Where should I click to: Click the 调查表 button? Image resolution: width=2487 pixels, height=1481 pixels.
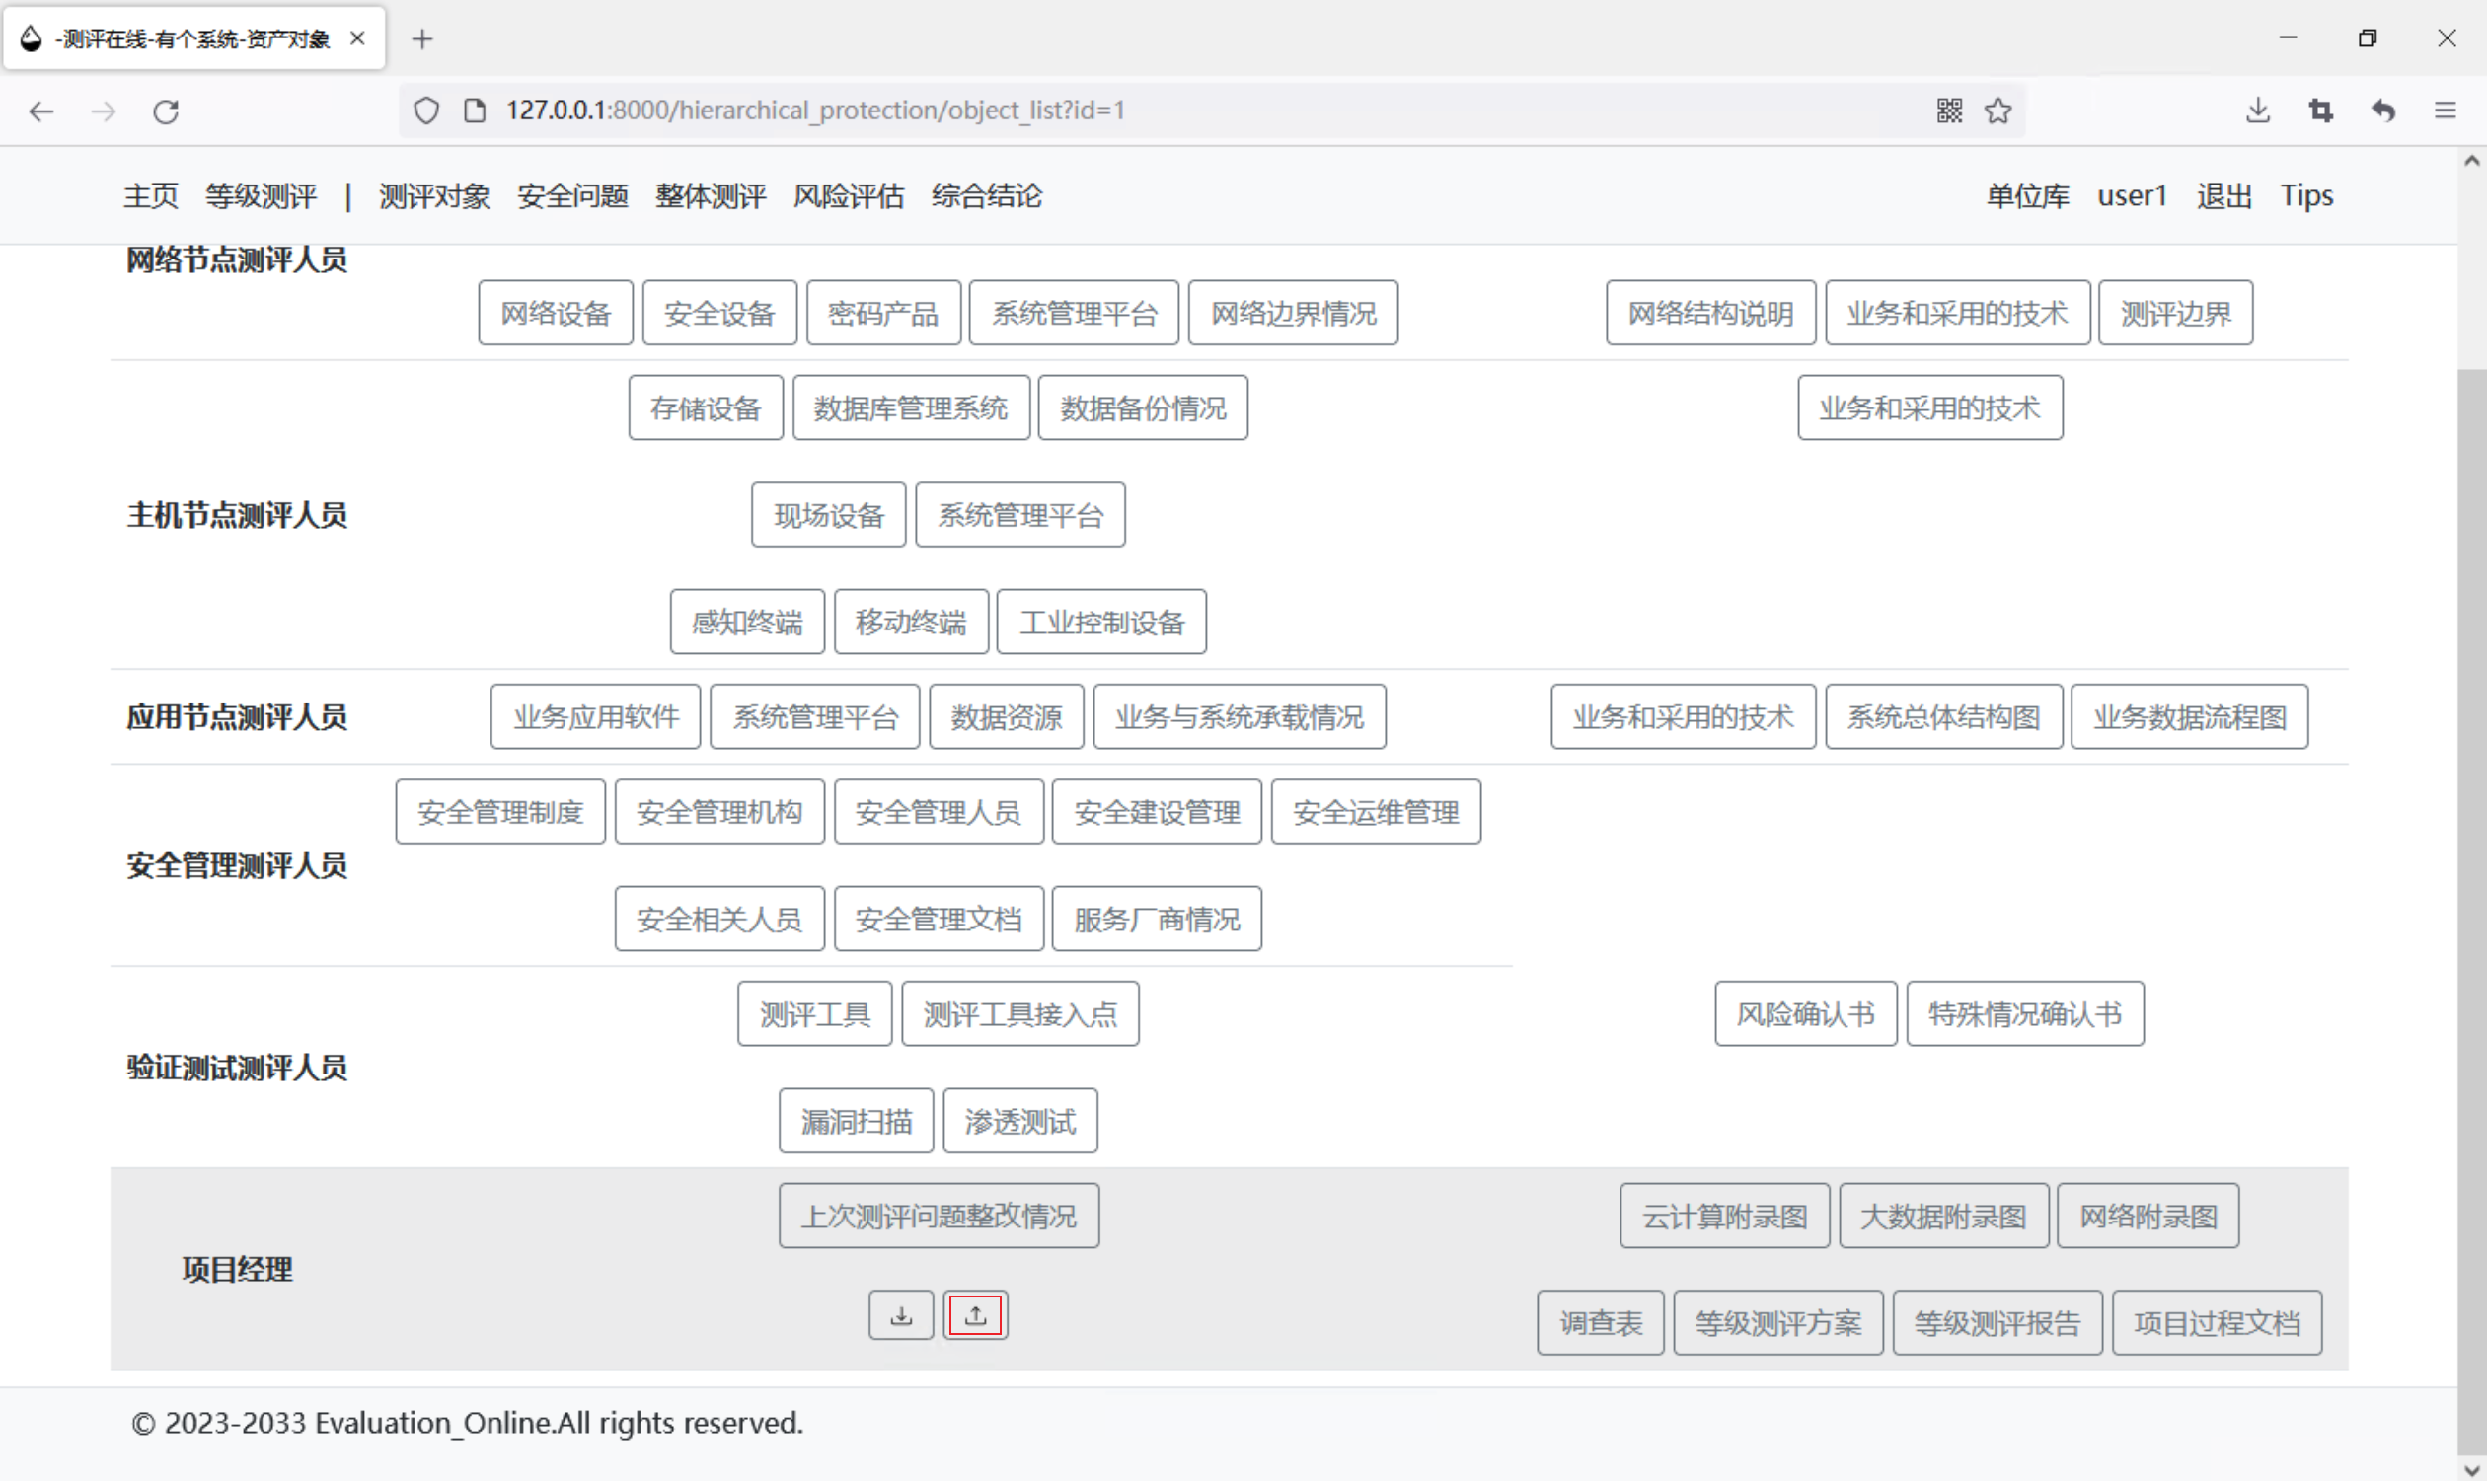pyautogui.click(x=1601, y=1323)
